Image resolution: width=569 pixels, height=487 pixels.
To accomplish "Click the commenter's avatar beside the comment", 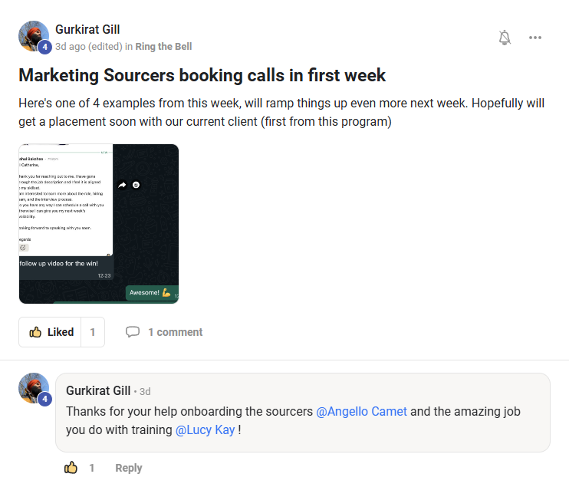I will tap(34, 388).
